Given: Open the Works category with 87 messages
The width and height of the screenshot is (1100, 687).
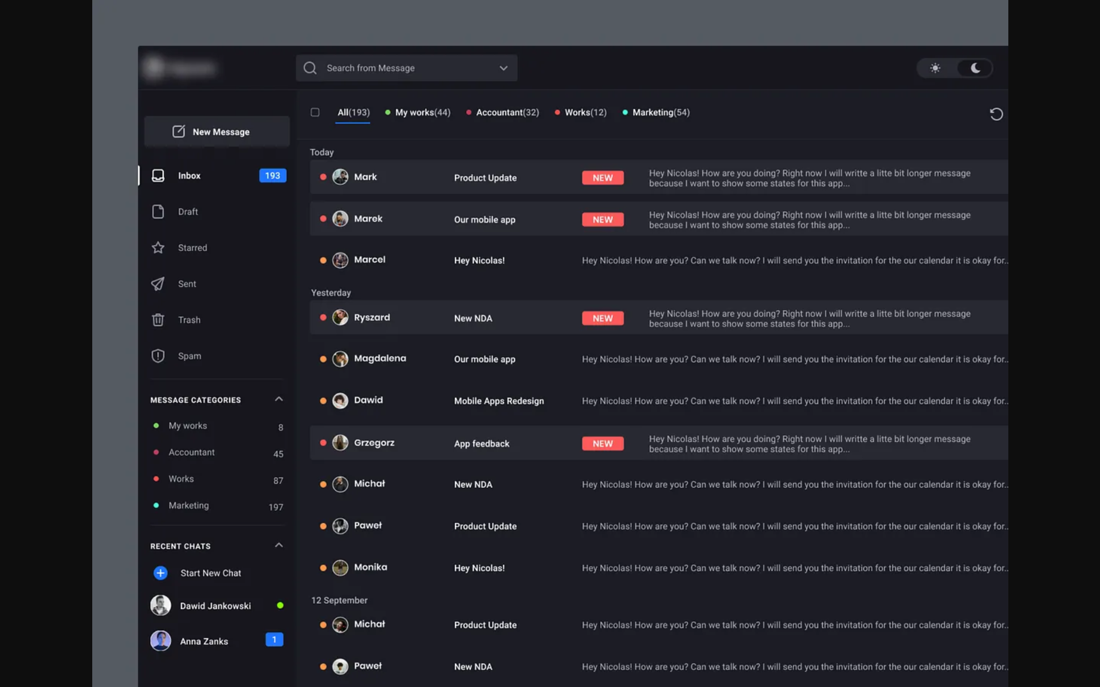Looking at the screenshot, I should (x=218, y=479).
